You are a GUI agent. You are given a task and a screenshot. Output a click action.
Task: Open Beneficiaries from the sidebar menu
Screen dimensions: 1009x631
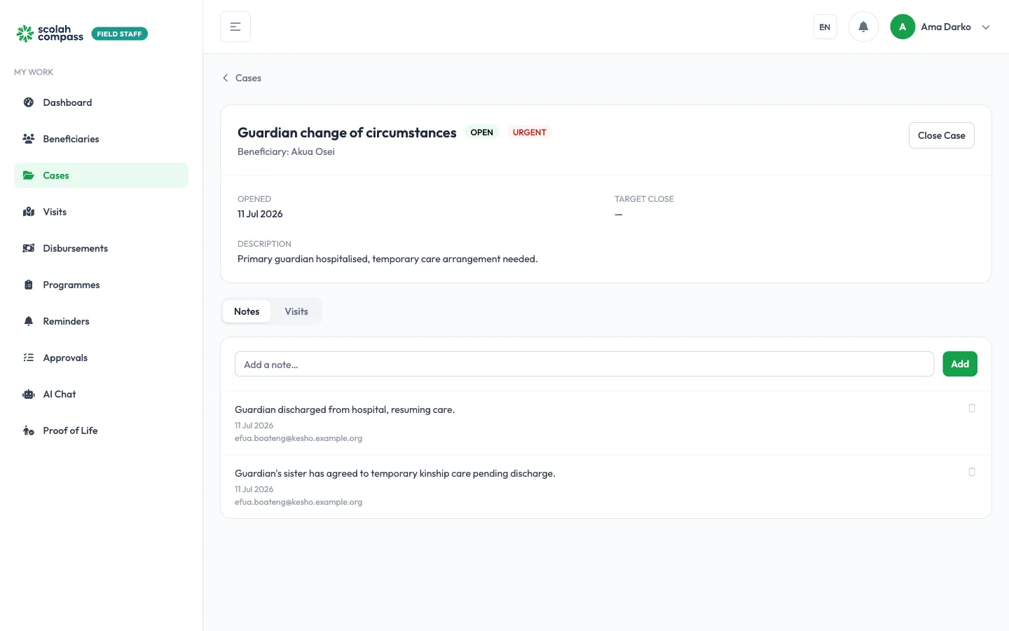[x=101, y=139]
